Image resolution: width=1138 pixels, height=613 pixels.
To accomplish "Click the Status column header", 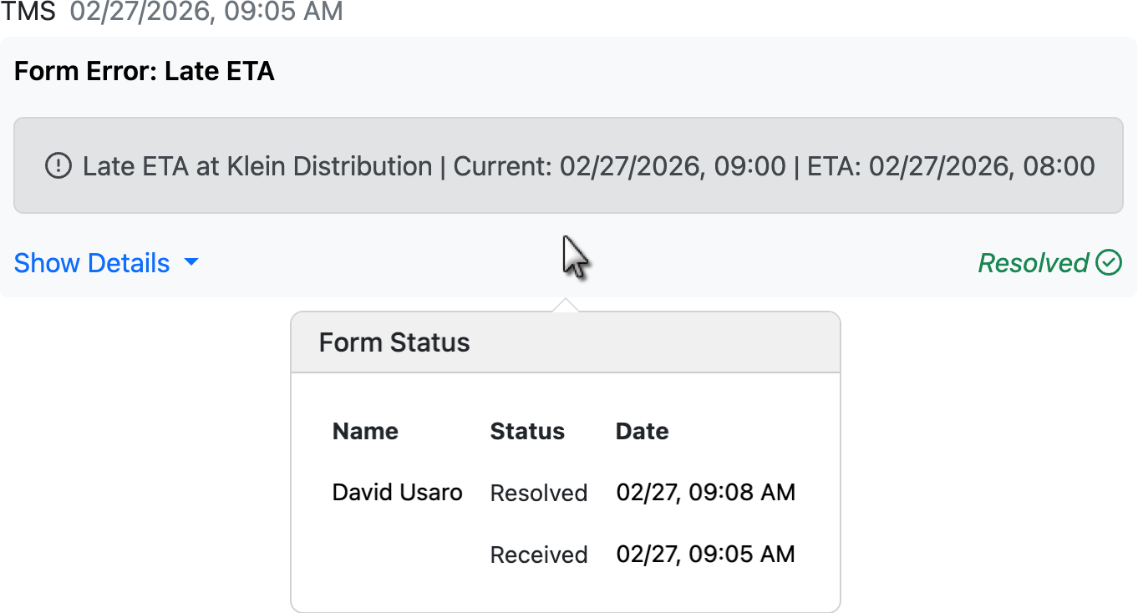I will 527,431.
